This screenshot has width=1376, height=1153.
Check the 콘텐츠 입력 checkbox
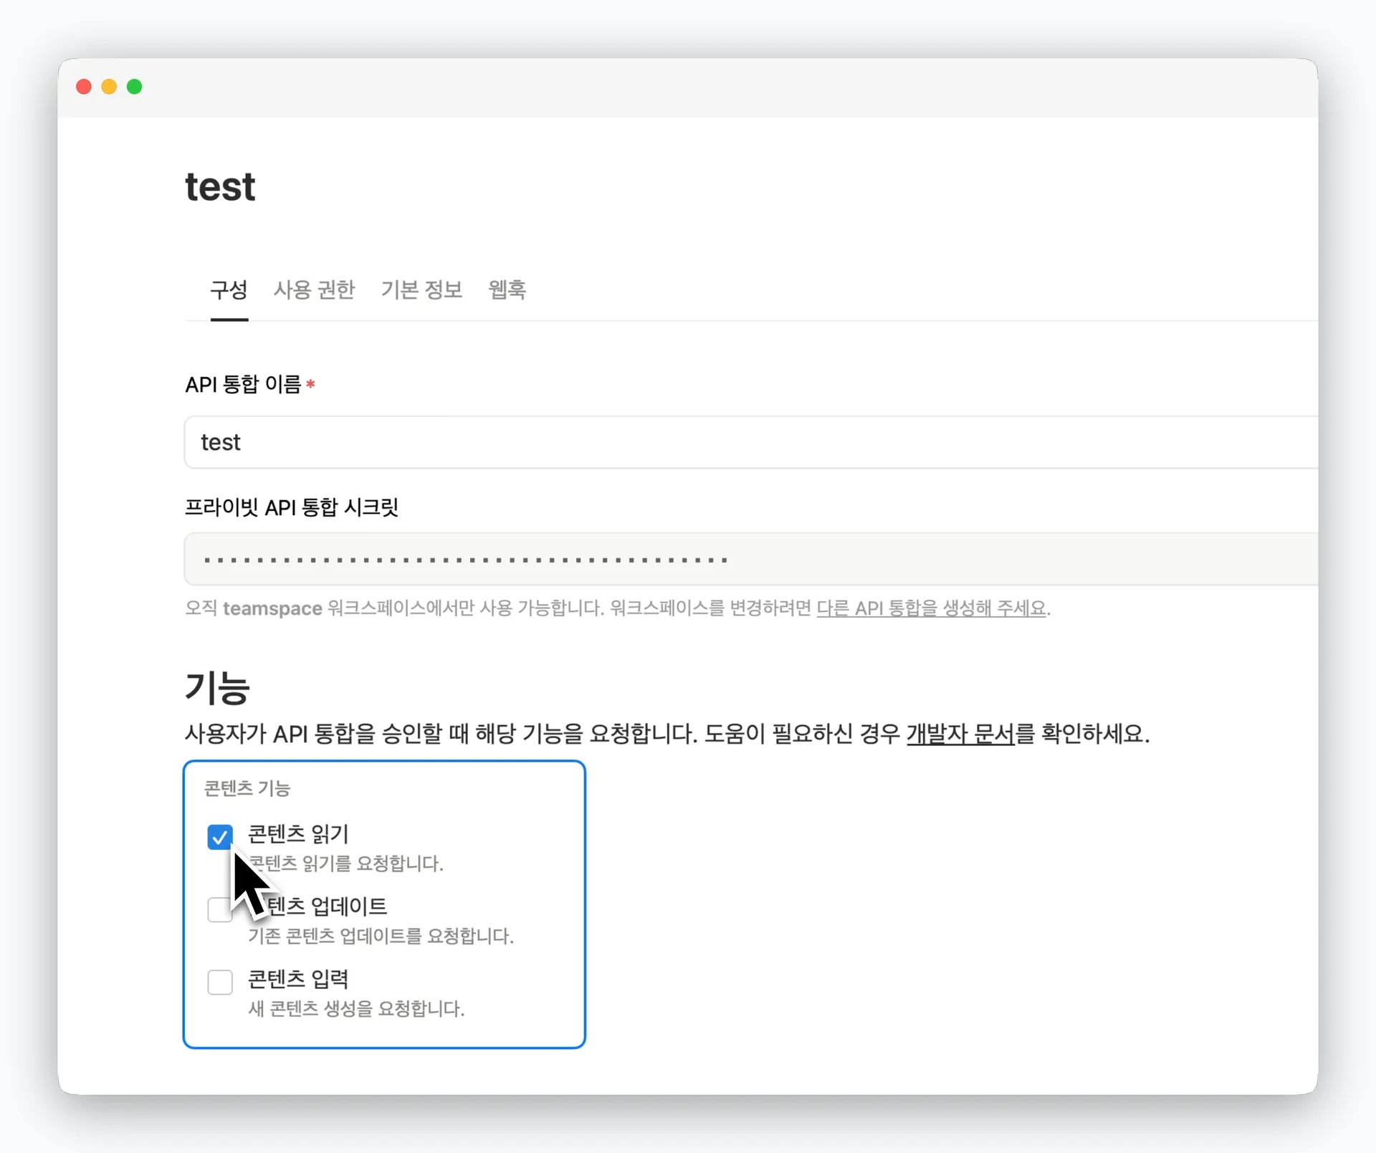pyautogui.click(x=220, y=982)
